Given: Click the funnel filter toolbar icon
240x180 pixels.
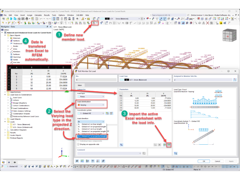Looking at the screenshot, I should pos(101,23).
